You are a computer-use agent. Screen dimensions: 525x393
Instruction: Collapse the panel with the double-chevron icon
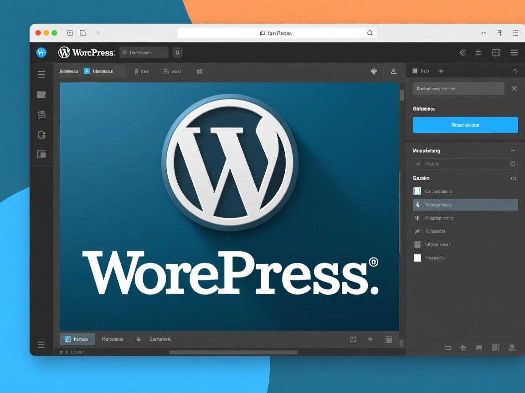click(x=462, y=52)
